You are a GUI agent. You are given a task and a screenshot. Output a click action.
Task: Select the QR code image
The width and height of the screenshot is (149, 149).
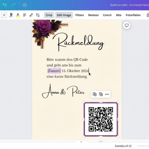(x=101, y=119)
